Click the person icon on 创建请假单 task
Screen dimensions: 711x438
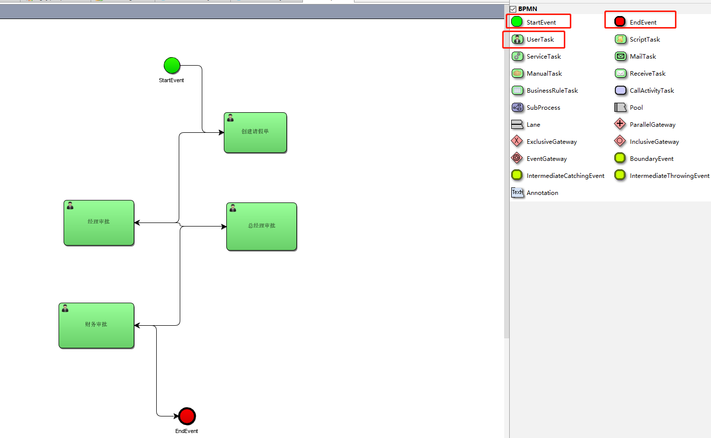point(230,118)
